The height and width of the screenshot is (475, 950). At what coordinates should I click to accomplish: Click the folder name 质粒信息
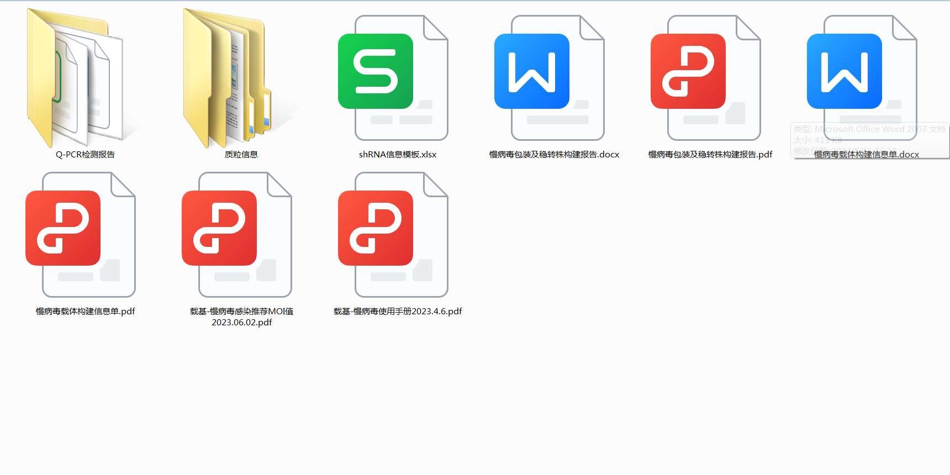click(241, 155)
